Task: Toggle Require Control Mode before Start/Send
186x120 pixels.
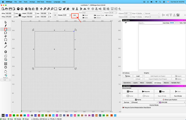Action: (123, 108)
